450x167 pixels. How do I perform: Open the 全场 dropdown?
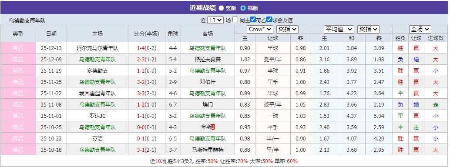(x=420, y=29)
